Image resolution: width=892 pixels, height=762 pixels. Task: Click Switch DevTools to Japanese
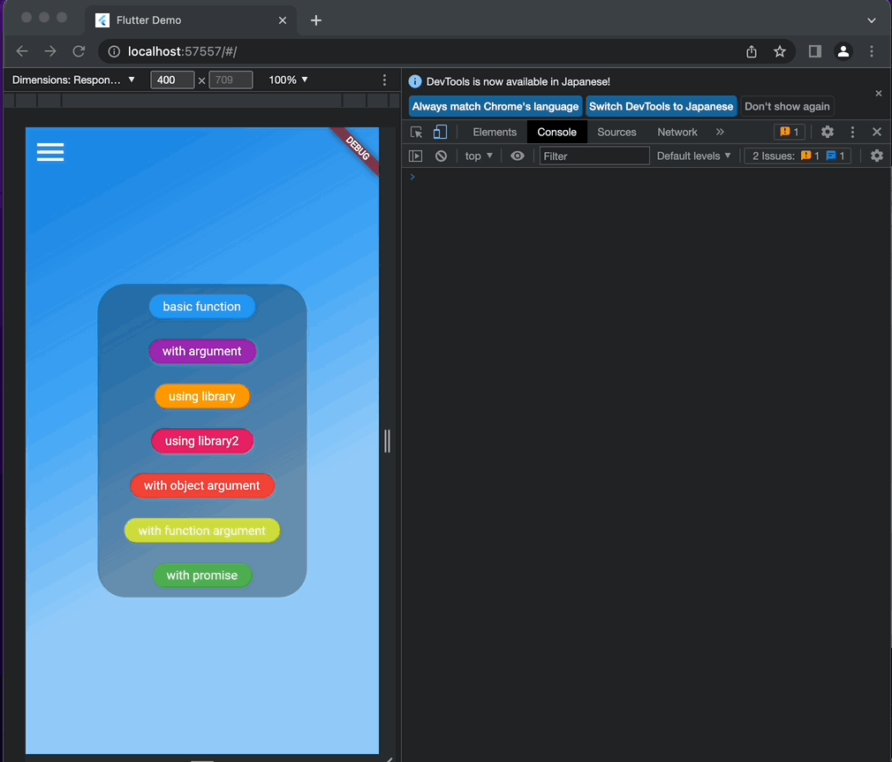tap(661, 106)
